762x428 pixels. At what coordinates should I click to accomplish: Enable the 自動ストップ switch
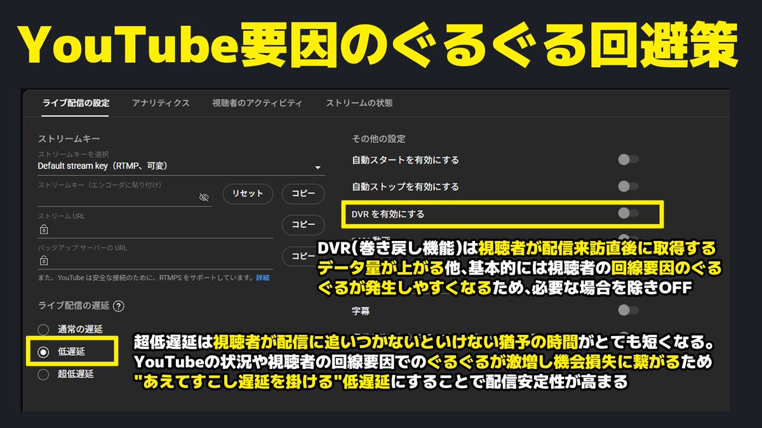coord(629,187)
